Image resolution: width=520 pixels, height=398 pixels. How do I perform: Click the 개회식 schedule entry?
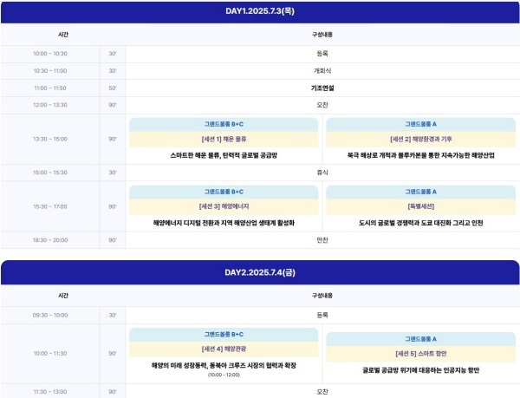coord(322,70)
